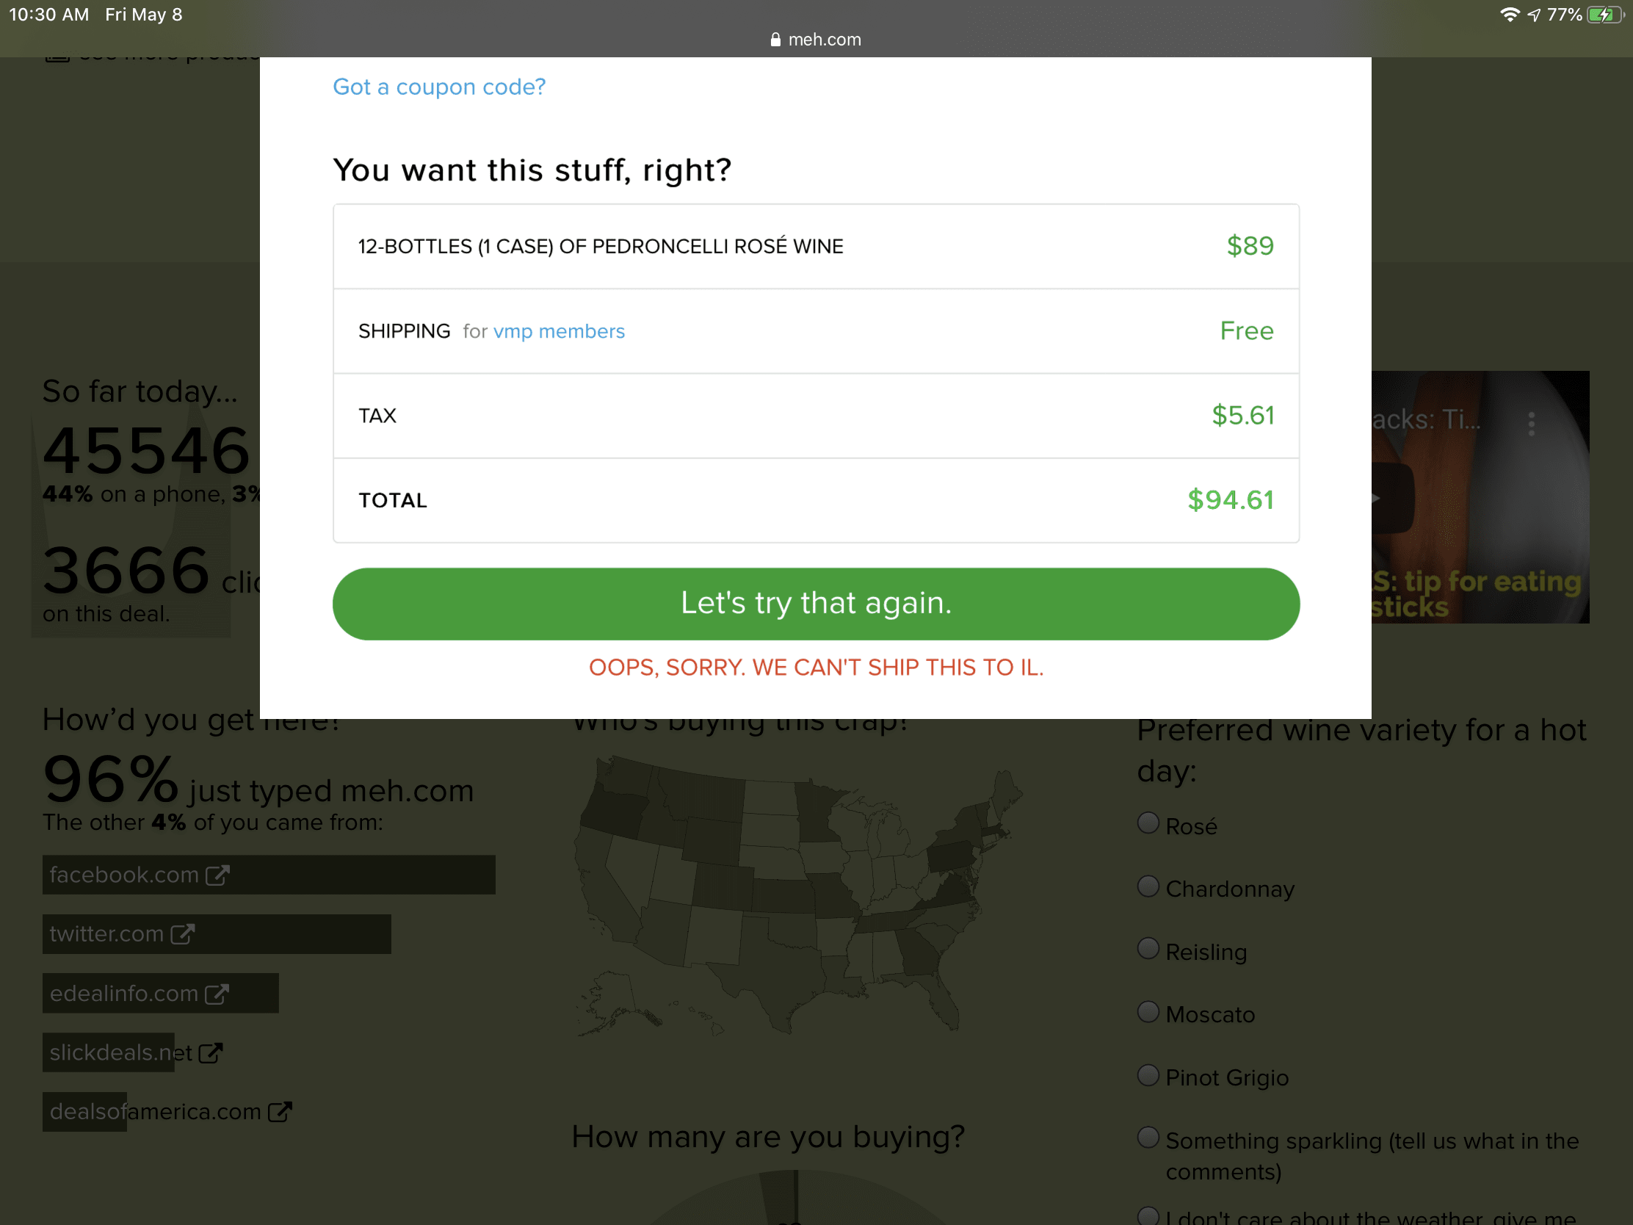The width and height of the screenshot is (1633, 1225).
Task: Pick the Pinot Grigio radio option
Action: coord(1148,1075)
